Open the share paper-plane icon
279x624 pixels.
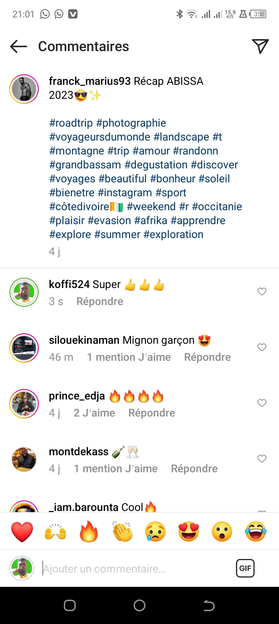(260, 46)
